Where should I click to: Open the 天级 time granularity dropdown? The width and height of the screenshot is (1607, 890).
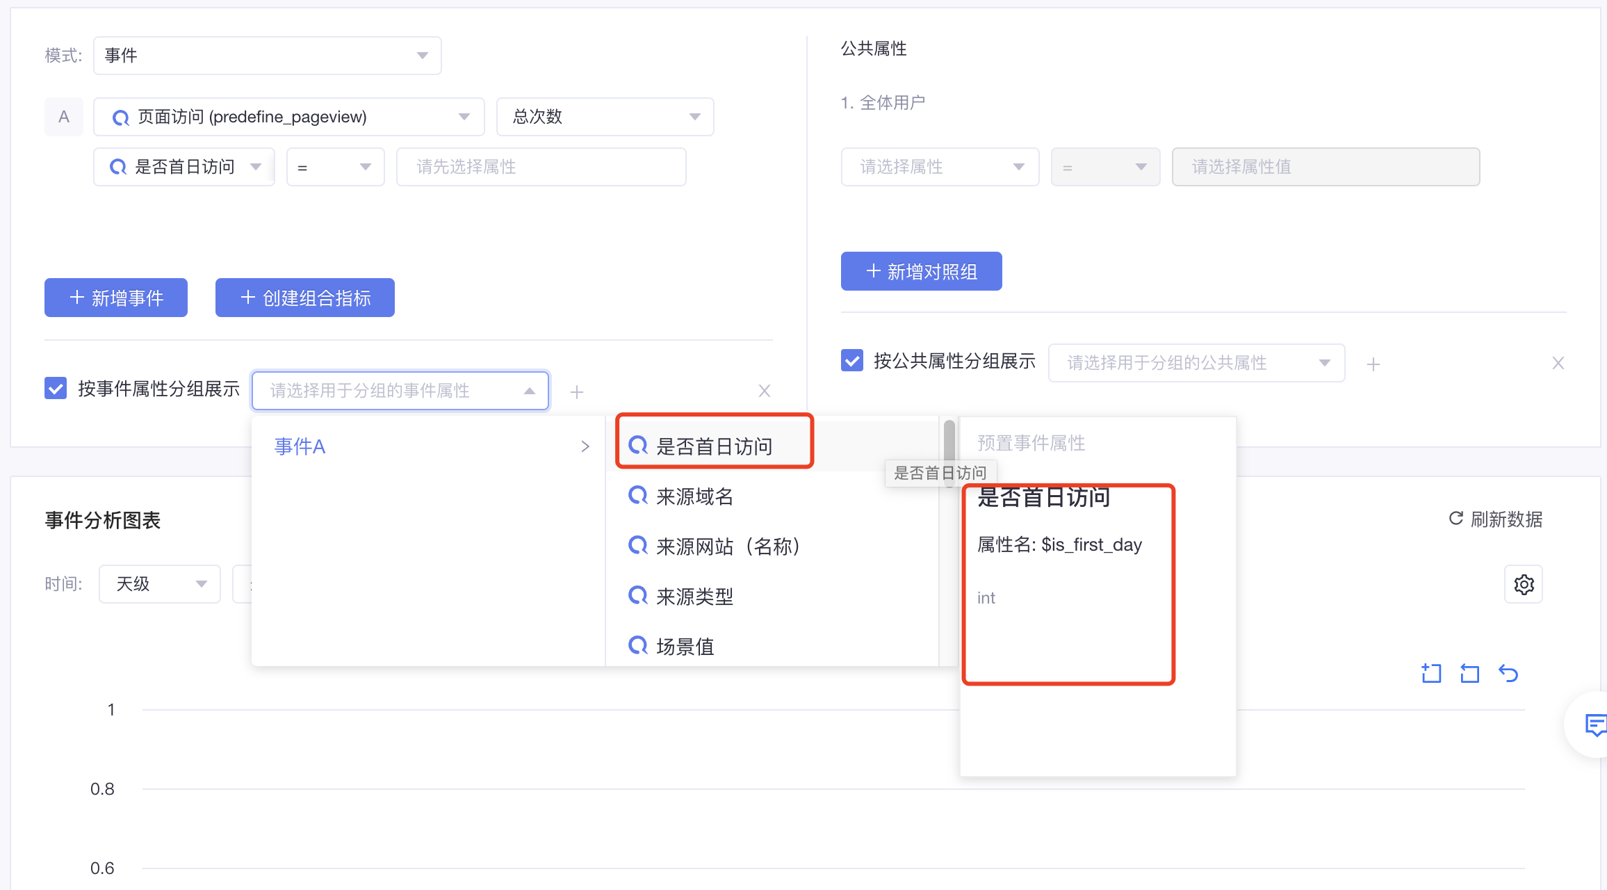(x=160, y=584)
